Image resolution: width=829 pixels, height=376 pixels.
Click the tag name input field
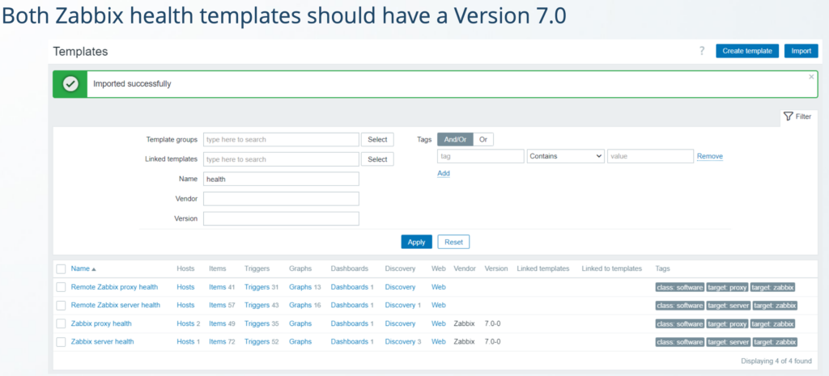click(x=481, y=156)
